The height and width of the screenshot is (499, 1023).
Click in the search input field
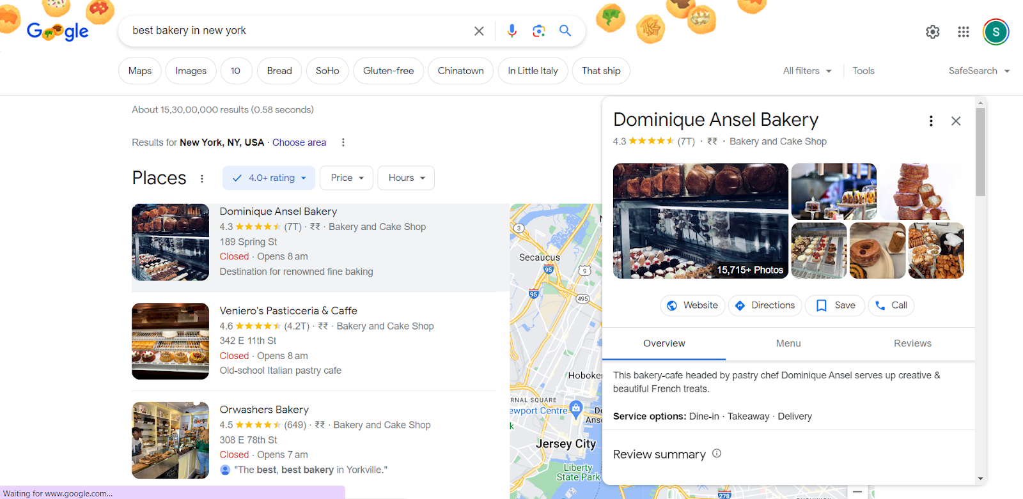[x=297, y=31]
